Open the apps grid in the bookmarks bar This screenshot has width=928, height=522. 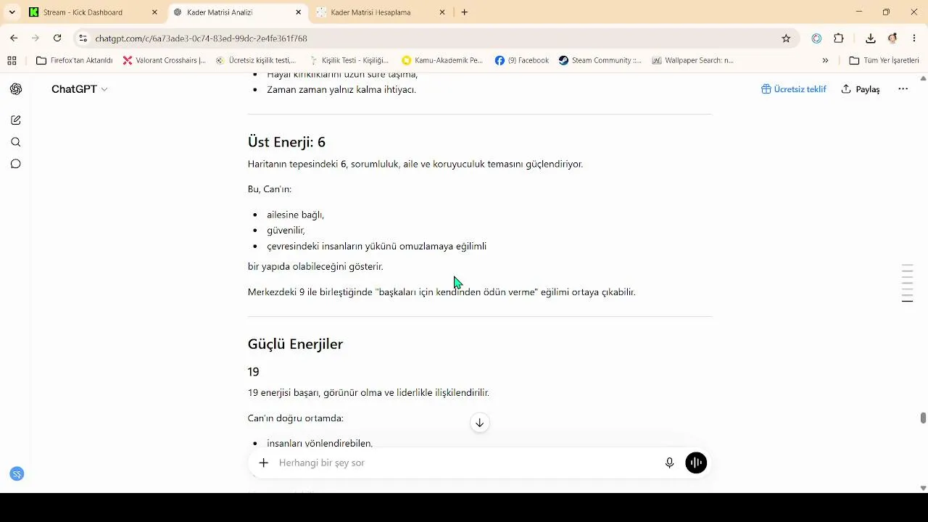pyautogui.click(x=12, y=60)
